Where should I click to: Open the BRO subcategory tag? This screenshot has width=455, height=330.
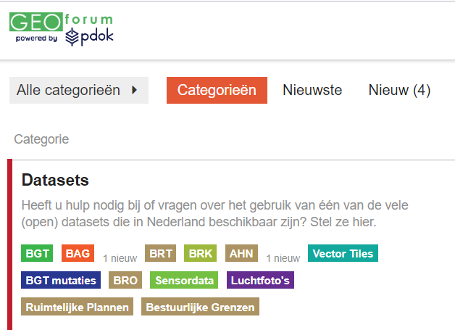pos(125,281)
